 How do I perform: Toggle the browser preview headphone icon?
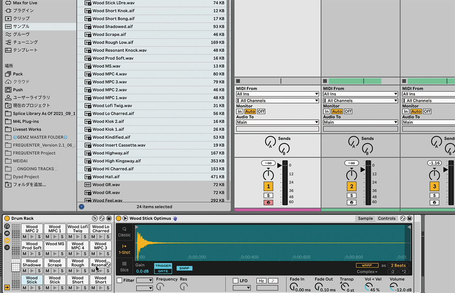point(82,207)
